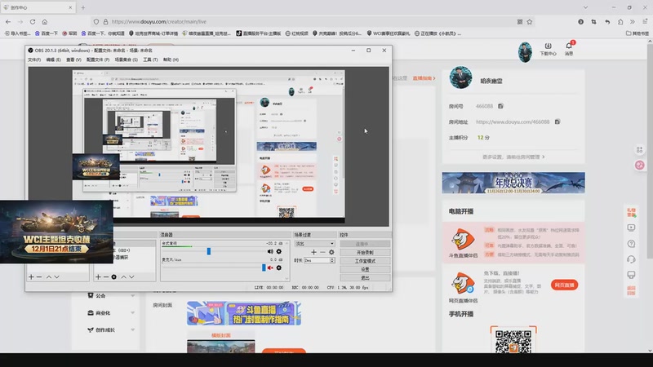653x367 pixels.
Task: Click the 年度总决赛 annual finals banner
Action: (x=513, y=183)
